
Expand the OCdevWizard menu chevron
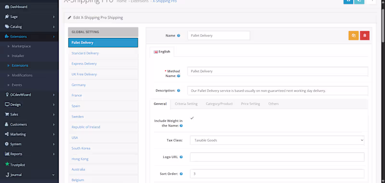click(53, 94)
